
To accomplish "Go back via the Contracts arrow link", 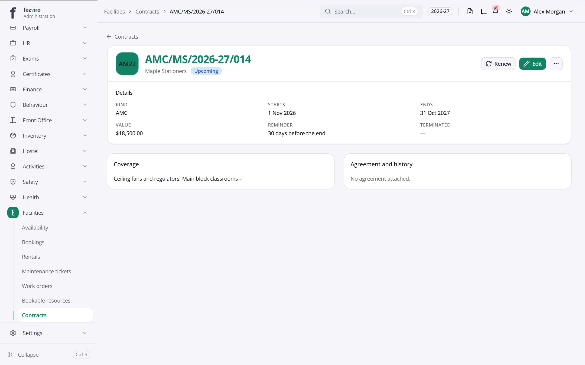I will pyautogui.click(x=122, y=36).
